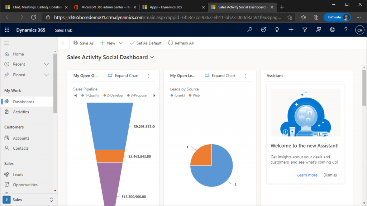This screenshot has width=367, height=206.
Task: Dismiss the Assistant welcome card
Action: click(330, 175)
